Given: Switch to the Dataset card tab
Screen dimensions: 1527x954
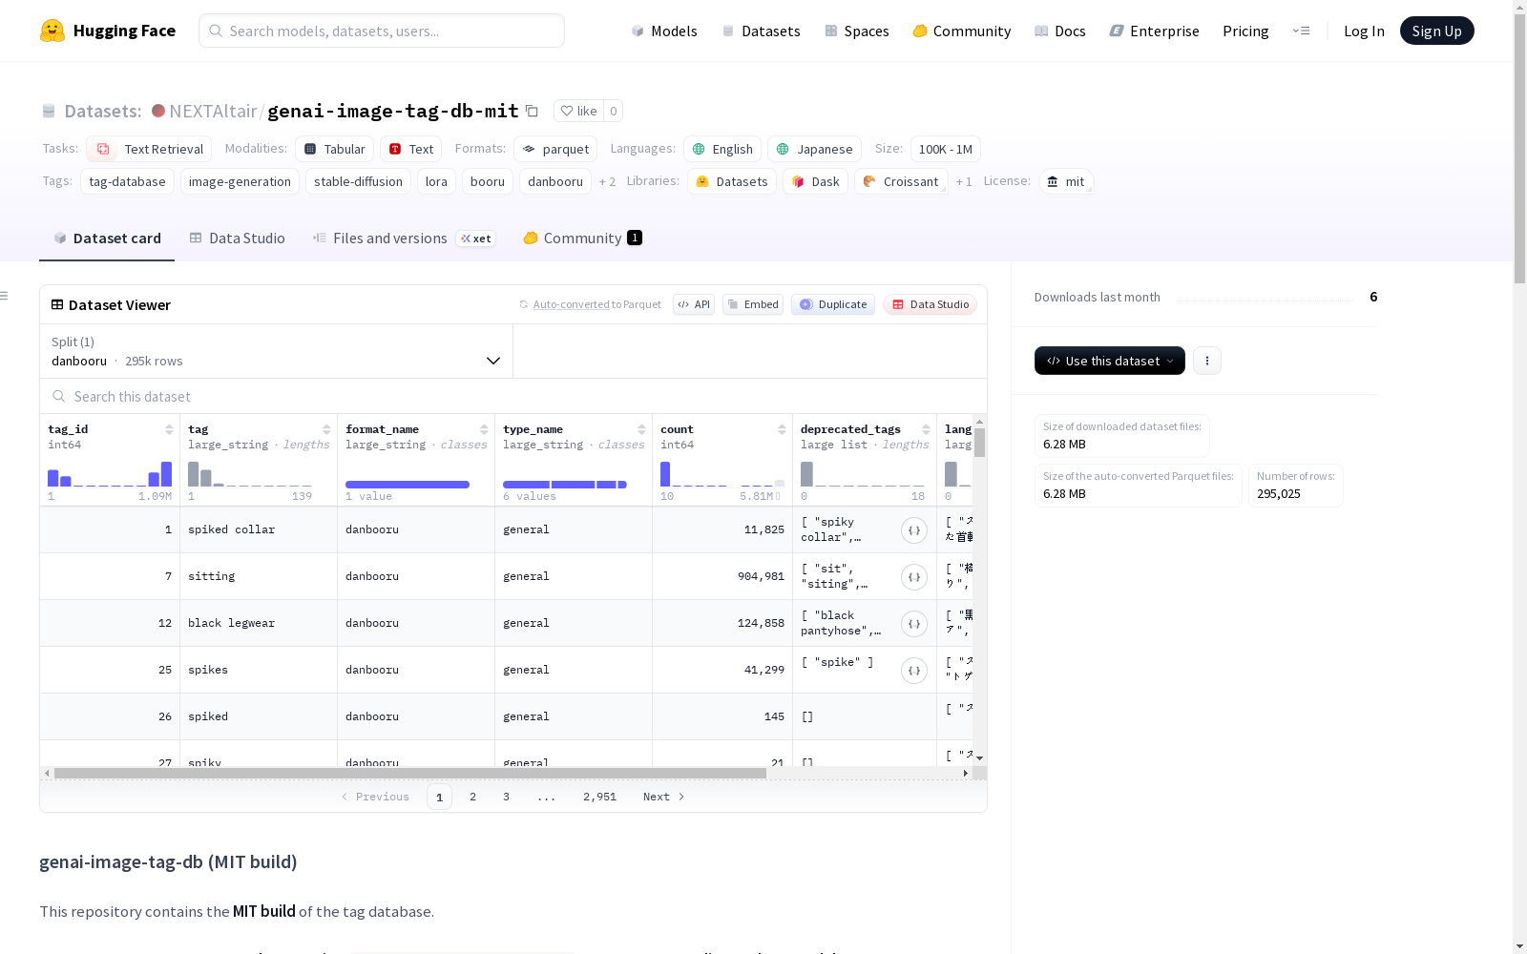Looking at the screenshot, I should click(107, 238).
